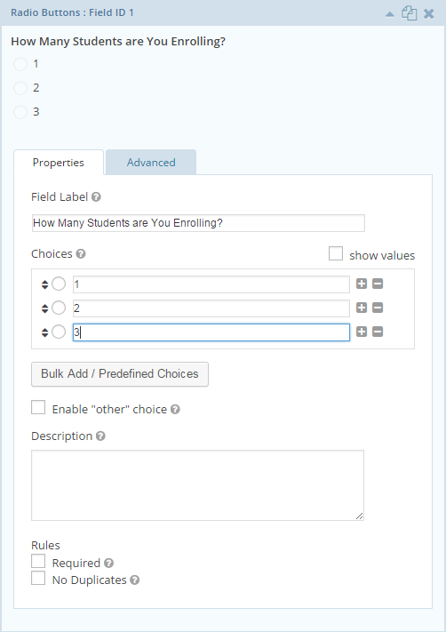446x632 pixels.
Task: Mark the field as Required
Action: 38,561
